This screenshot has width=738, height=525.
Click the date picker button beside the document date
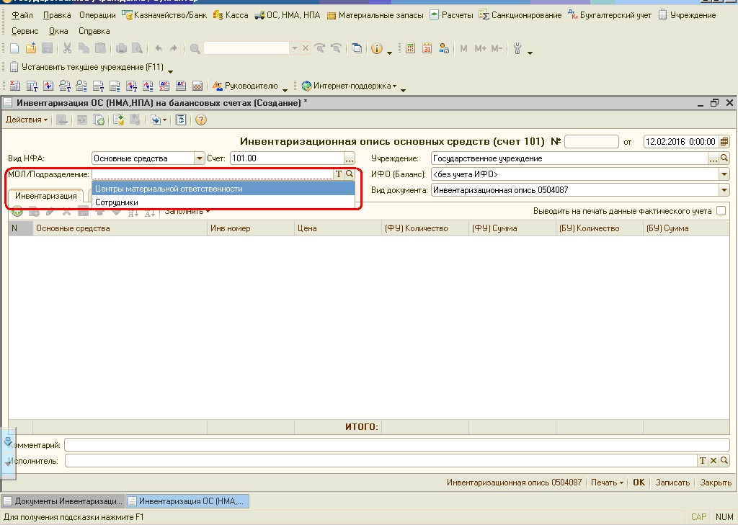point(724,142)
